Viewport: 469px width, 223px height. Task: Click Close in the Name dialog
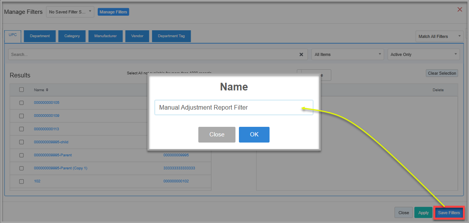click(217, 134)
